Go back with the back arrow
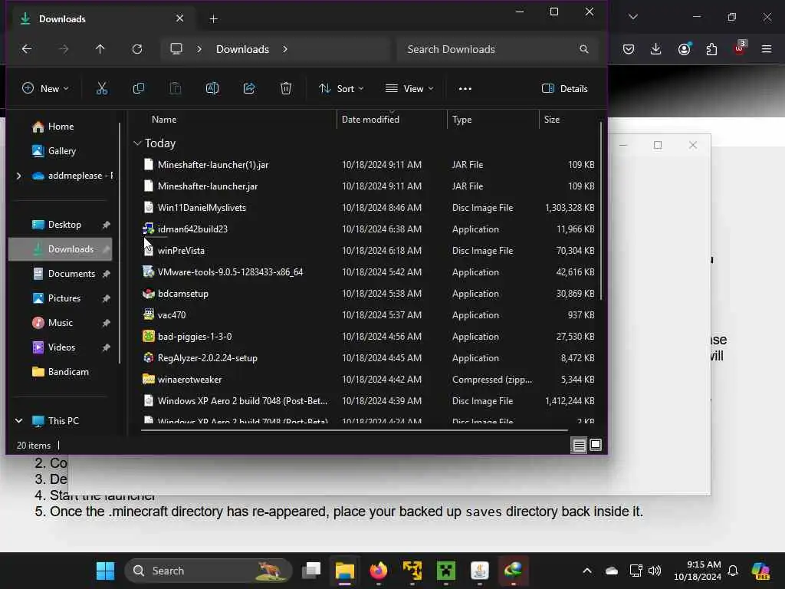The height and width of the screenshot is (589, 785). pyautogui.click(x=27, y=49)
